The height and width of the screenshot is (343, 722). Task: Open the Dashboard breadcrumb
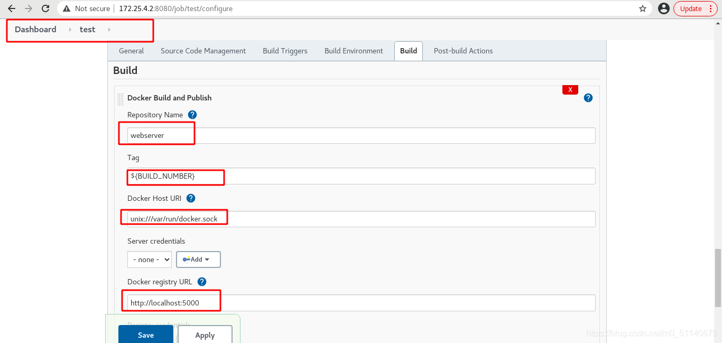click(x=35, y=30)
